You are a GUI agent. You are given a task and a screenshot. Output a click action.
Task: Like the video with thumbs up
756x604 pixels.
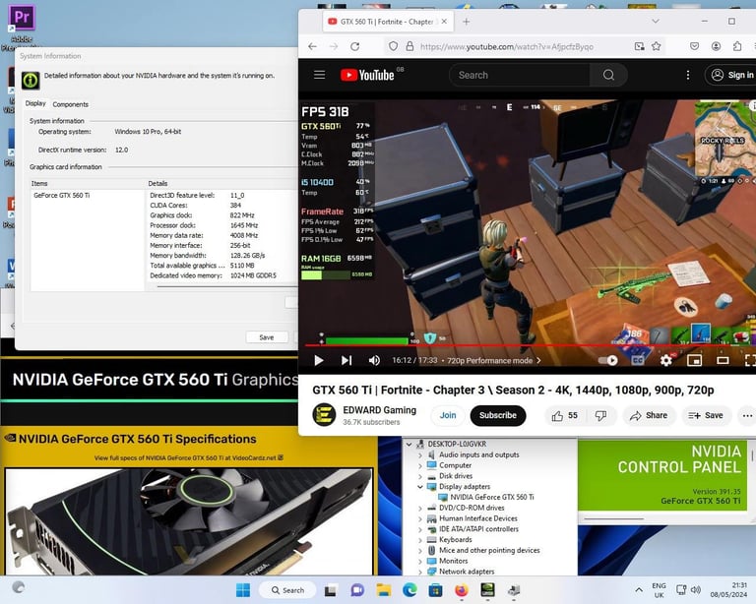(x=564, y=416)
